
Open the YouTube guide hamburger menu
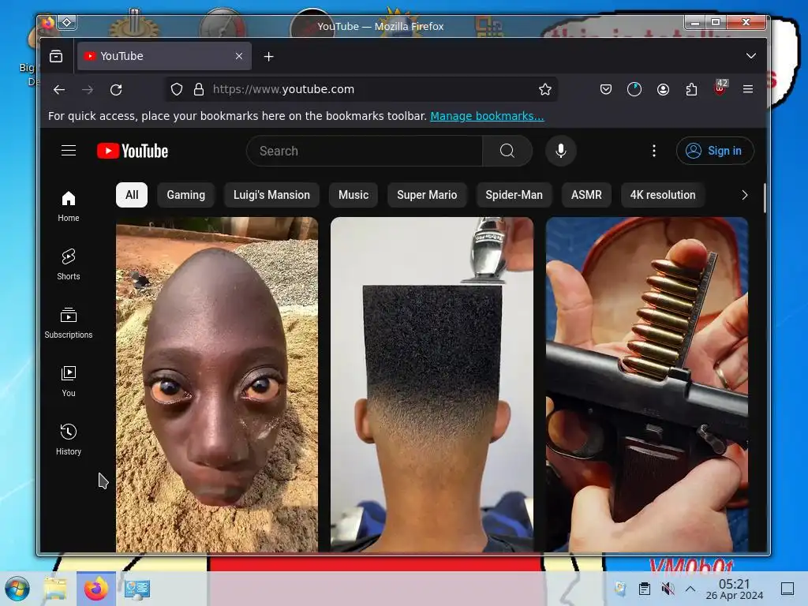click(69, 151)
